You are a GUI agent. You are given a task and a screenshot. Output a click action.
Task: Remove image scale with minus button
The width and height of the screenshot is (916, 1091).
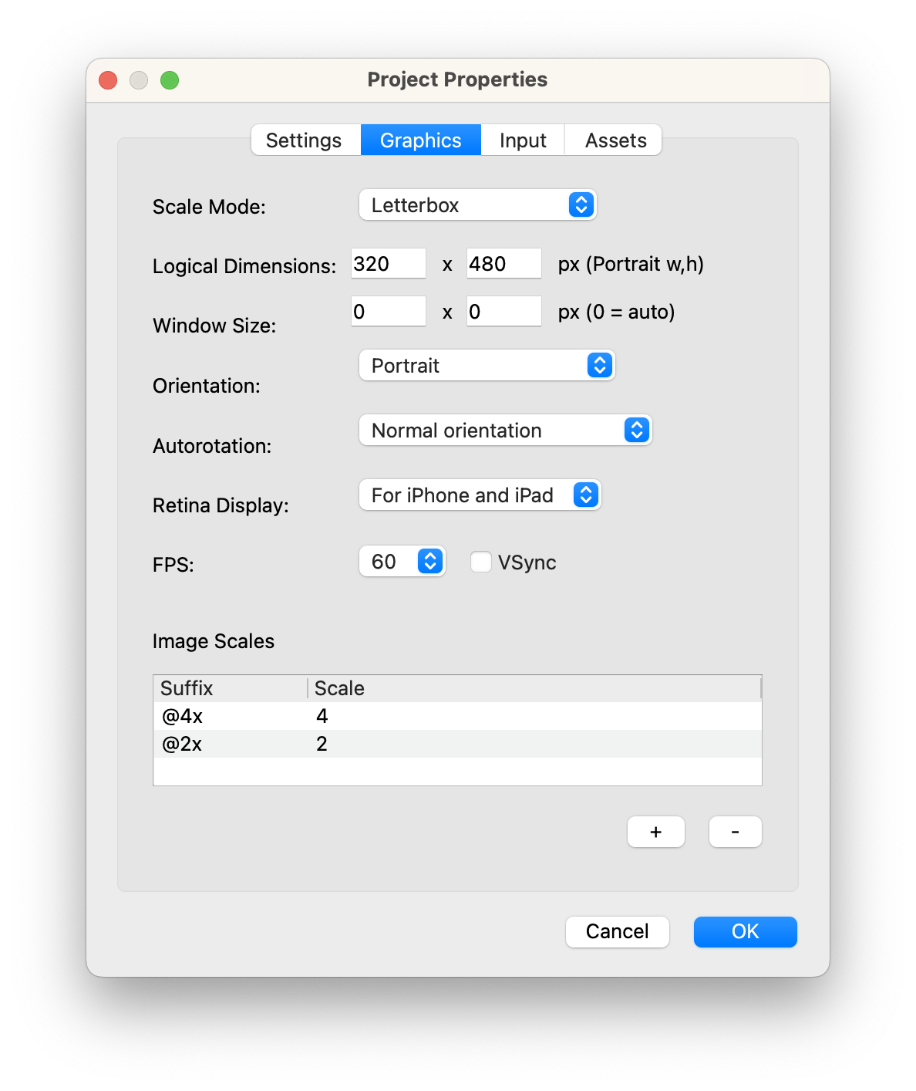click(736, 832)
